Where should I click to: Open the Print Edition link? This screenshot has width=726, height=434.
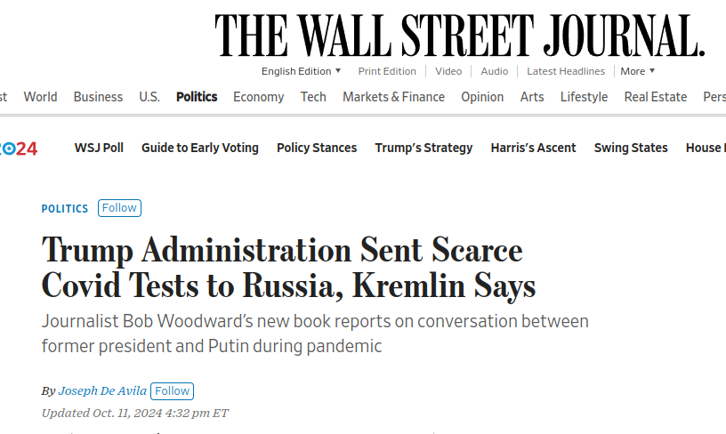pos(387,71)
